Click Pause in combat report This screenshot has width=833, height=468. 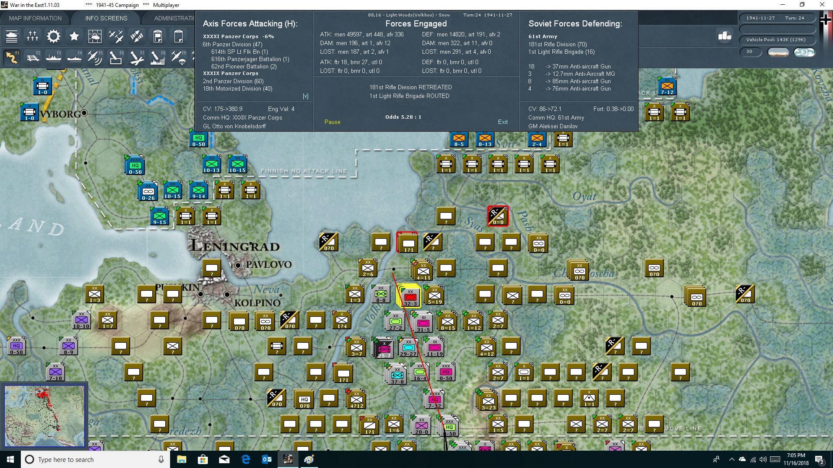[x=332, y=122]
